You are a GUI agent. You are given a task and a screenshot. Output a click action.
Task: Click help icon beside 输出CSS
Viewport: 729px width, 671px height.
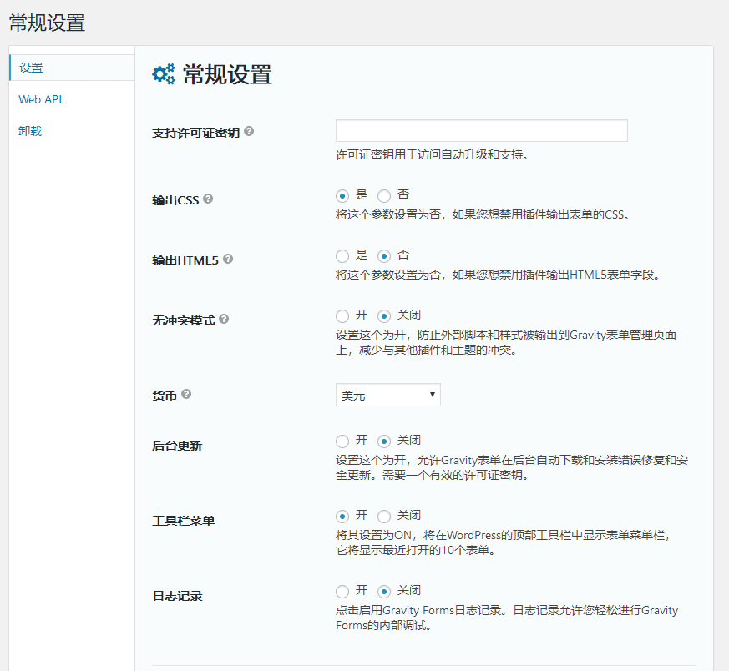(x=208, y=199)
